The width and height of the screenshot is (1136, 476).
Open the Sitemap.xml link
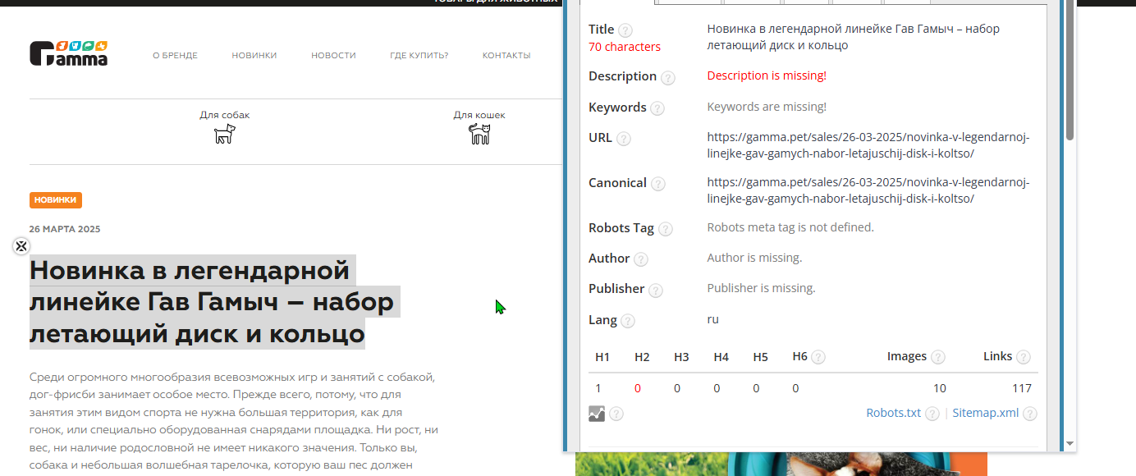985,413
